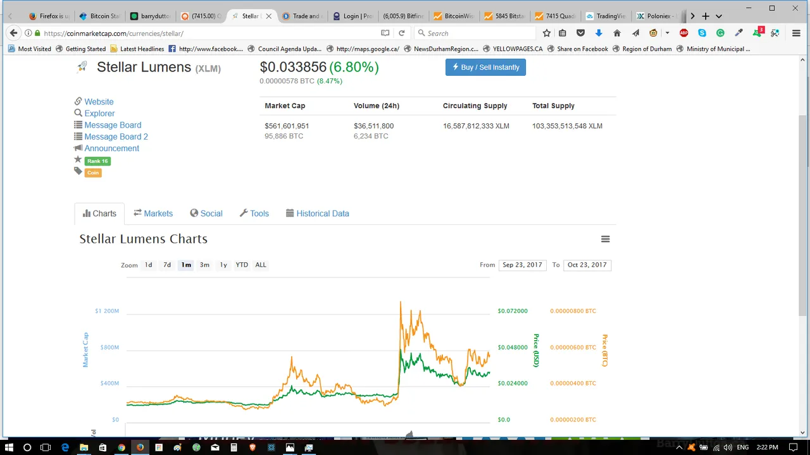
Task: Click the Buy / Sell Instantly button
Action: click(485, 67)
